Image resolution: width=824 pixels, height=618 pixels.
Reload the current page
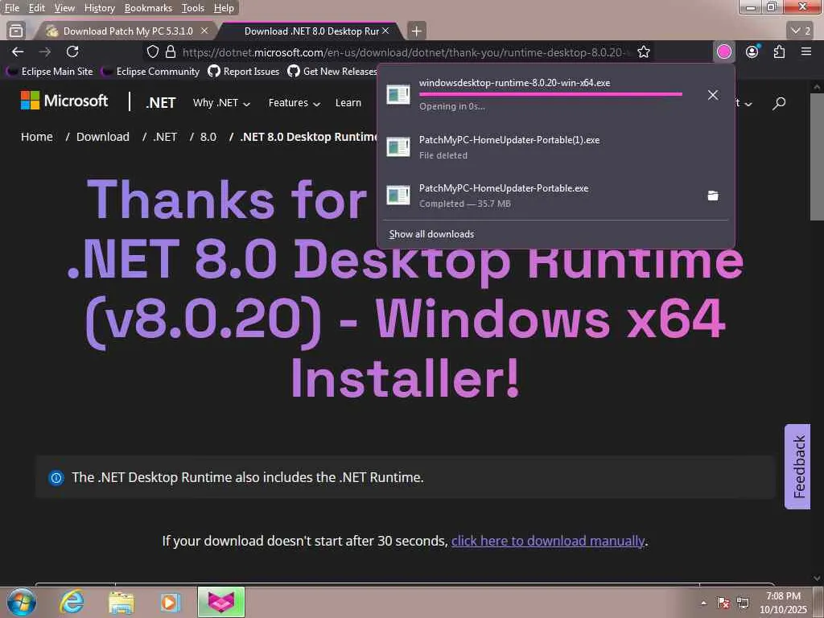(x=72, y=51)
